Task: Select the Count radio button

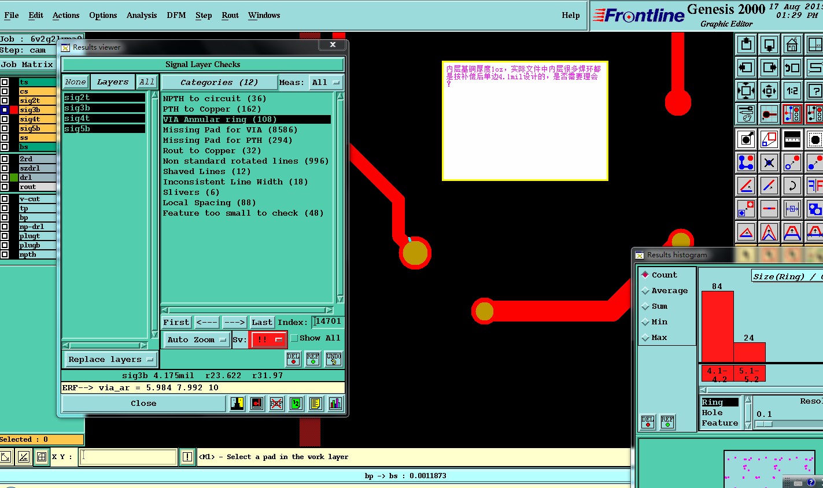Action: click(x=645, y=275)
